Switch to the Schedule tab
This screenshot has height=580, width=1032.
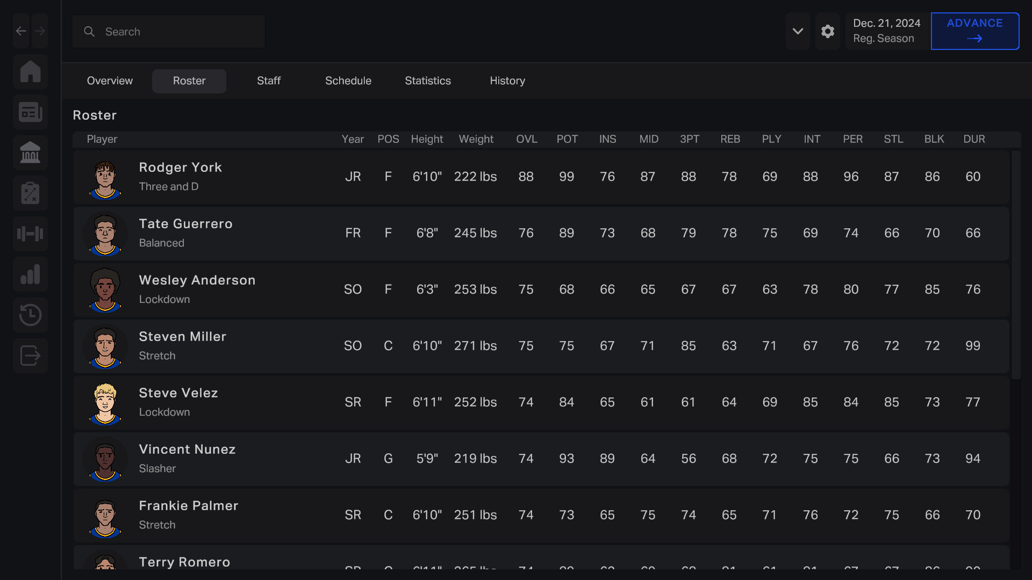pyautogui.click(x=348, y=81)
